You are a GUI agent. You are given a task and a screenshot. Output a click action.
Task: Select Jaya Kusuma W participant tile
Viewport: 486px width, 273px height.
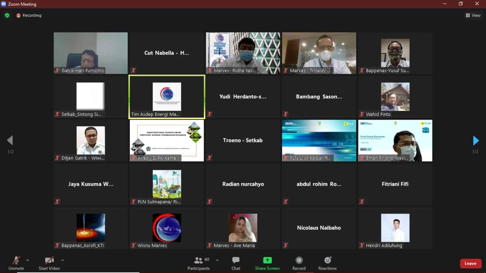tap(91, 184)
